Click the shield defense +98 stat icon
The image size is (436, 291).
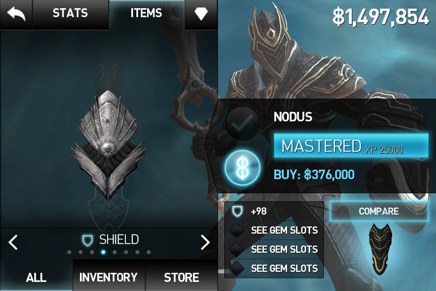[237, 211]
